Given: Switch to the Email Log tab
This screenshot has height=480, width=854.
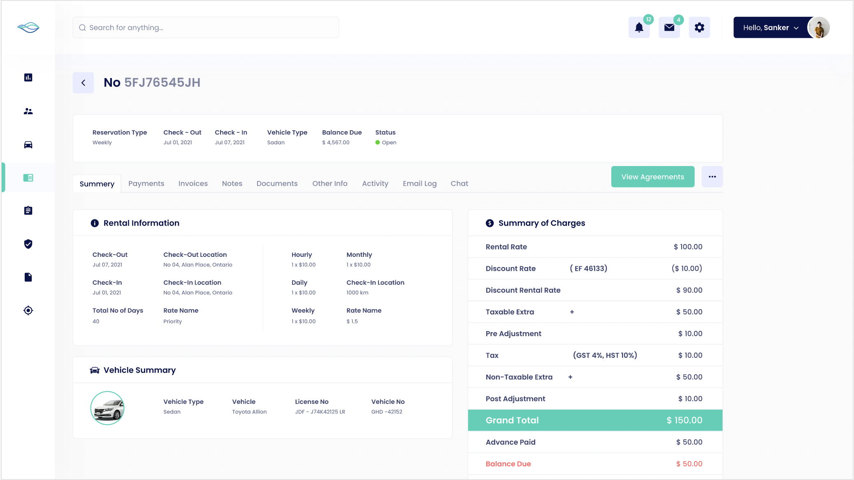Looking at the screenshot, I should (x=420, y=184).
